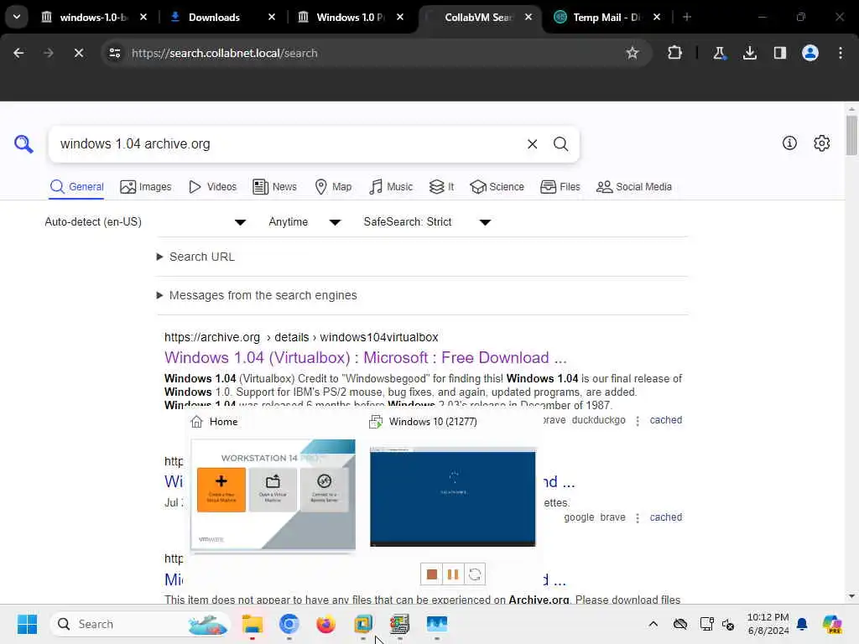Click the search engine logo magnifier
Image resolution: width=859 pixels, height=644 pixels.
pyautogui.click(x=23, y=144)
